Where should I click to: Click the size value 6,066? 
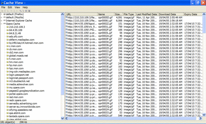click(119, 21)
